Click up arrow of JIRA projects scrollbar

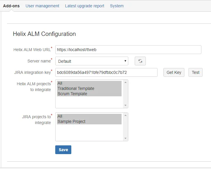click(125, 115)
